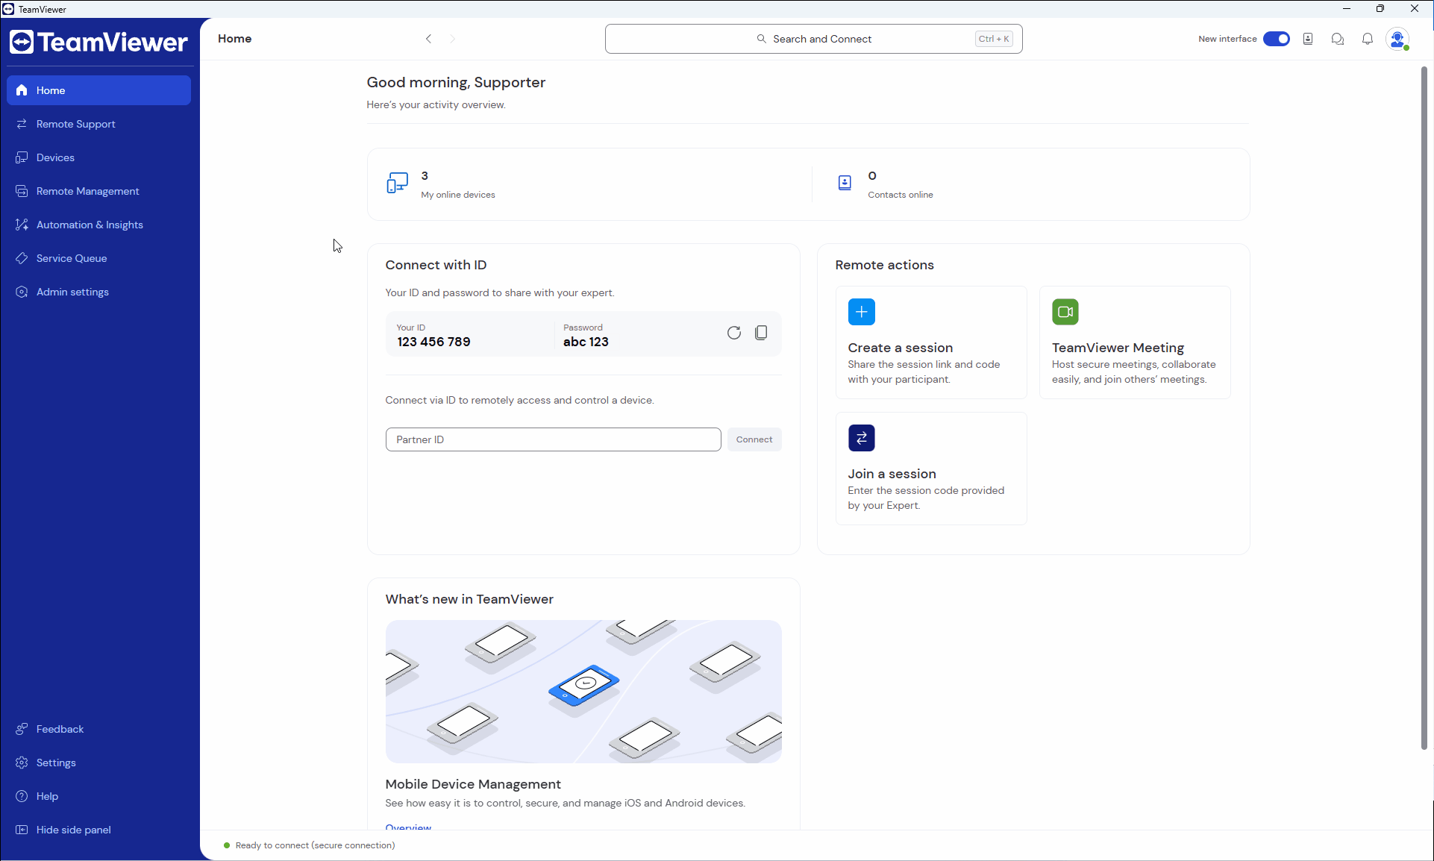
Task: Click the TeamViewer icon in the title bar
Action: pos(8,9)
